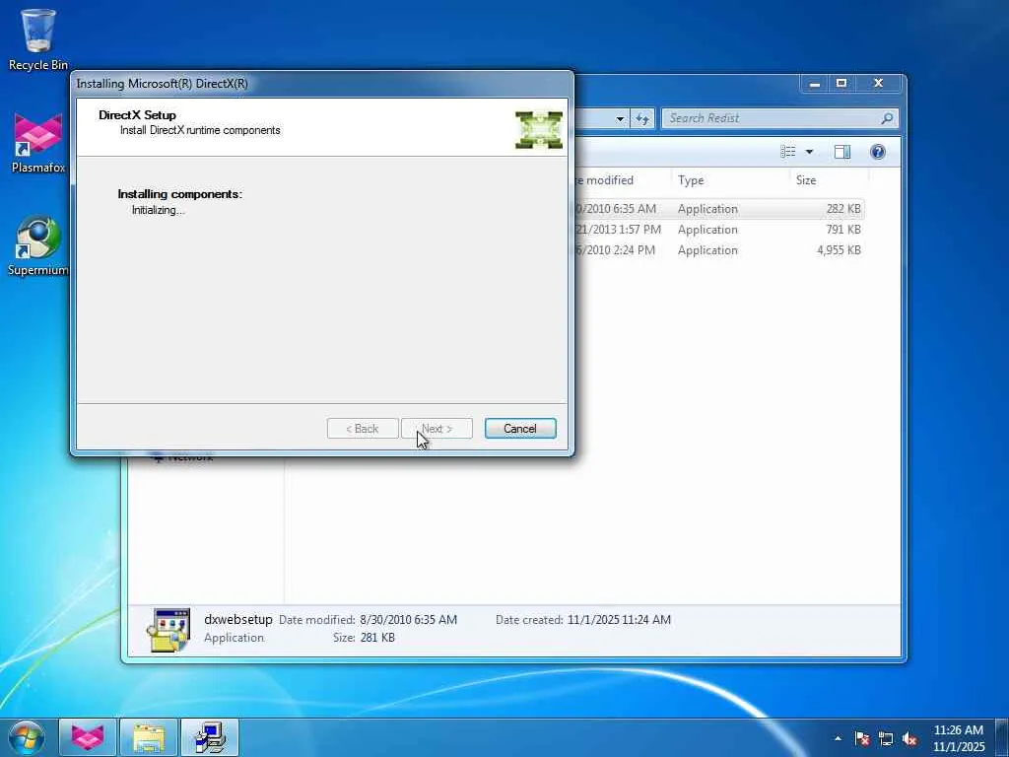The height and width of the screenshot is (757, 1009).
Task: Select the Plasmafox desktop shortcut
Action: coord(38,142)
